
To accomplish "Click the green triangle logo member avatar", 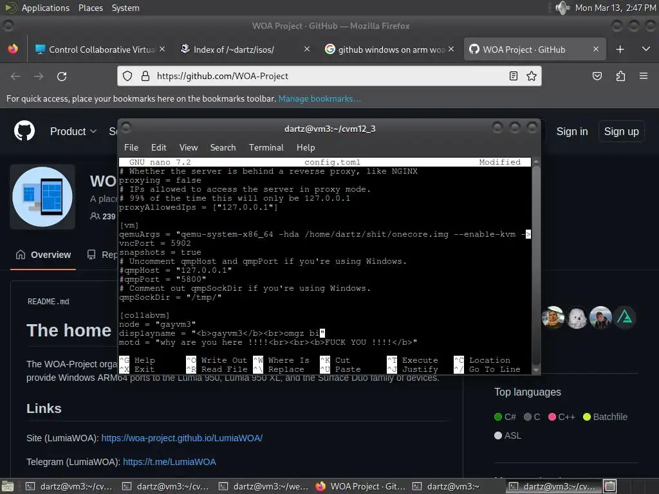I will click(x=624, y=318).
